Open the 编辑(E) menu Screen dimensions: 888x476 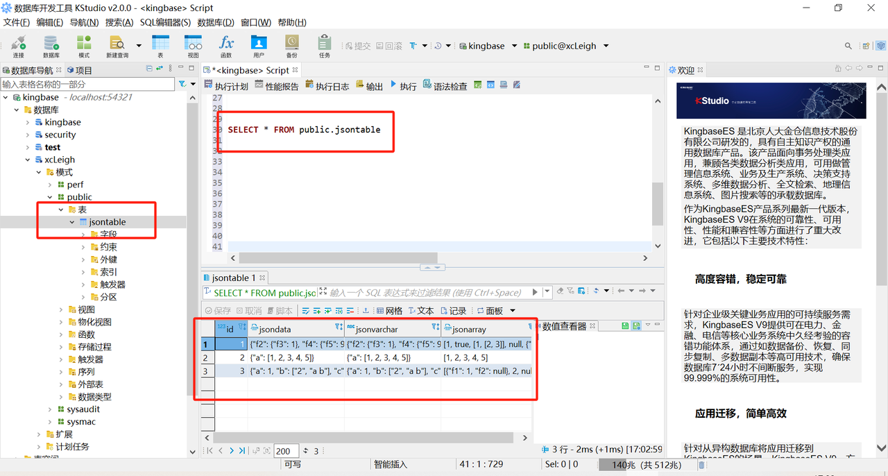point(51,22)
